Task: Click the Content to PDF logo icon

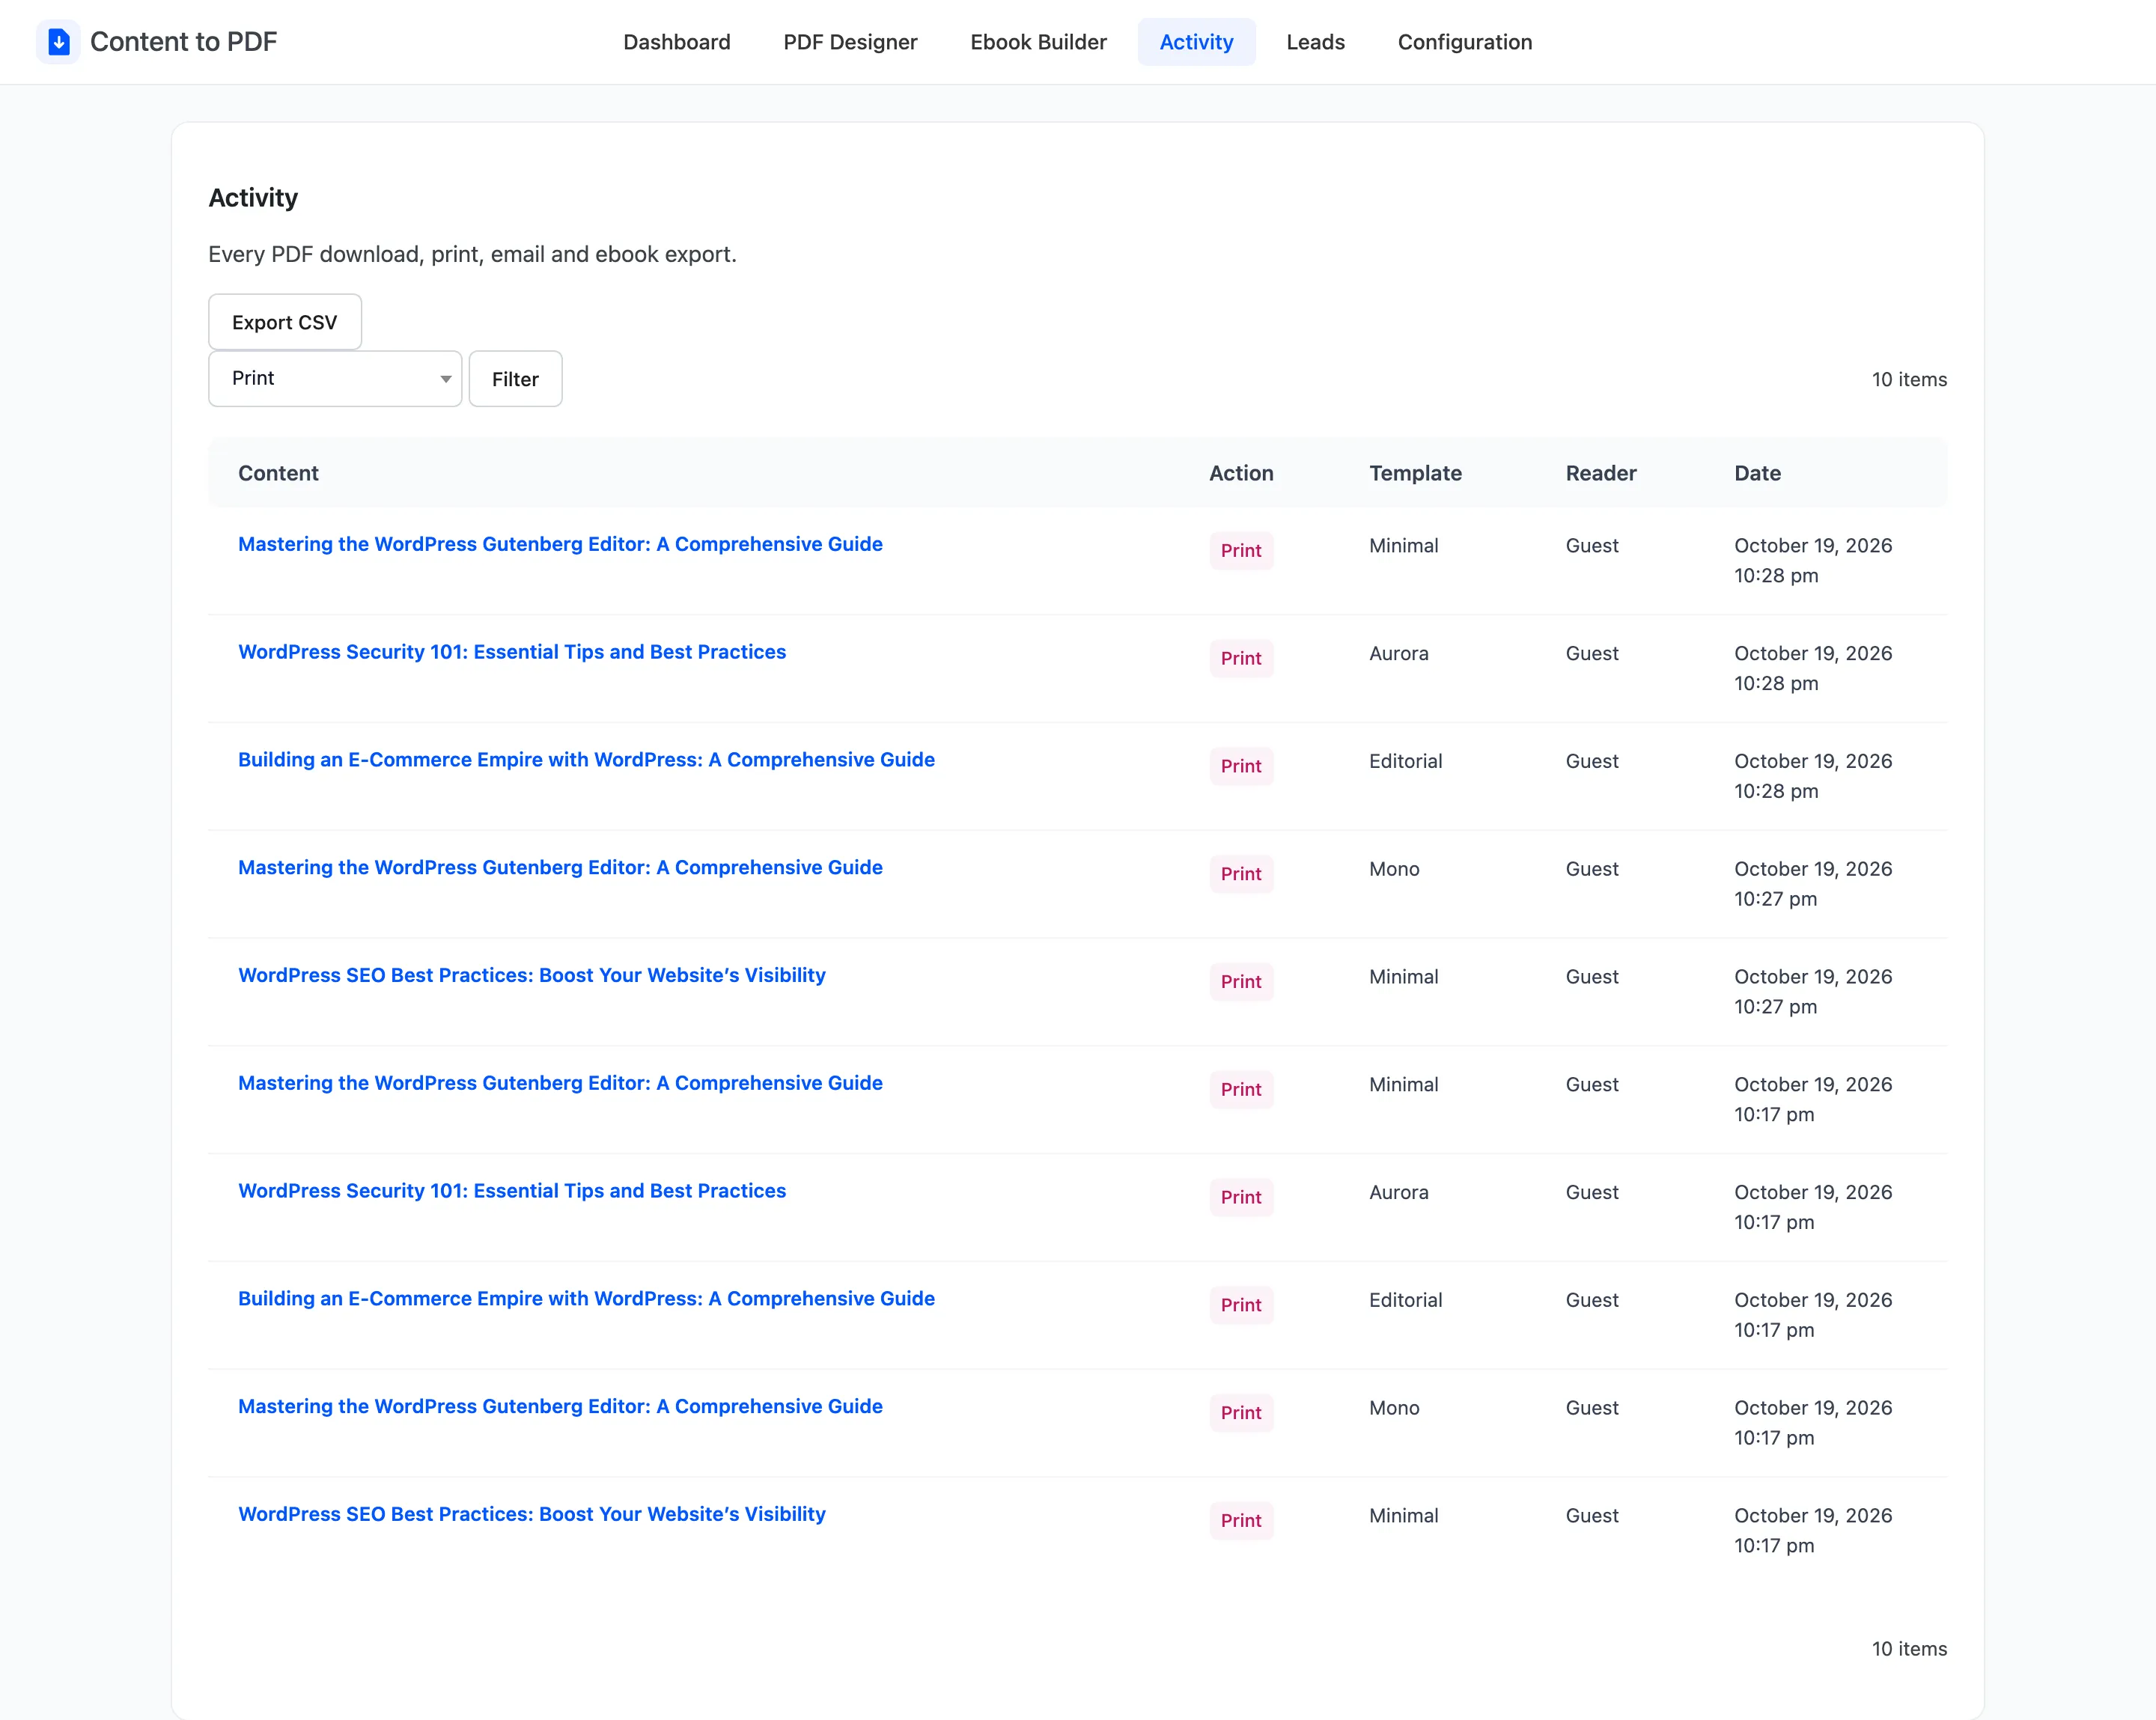Action: click(x=58, y=42)
